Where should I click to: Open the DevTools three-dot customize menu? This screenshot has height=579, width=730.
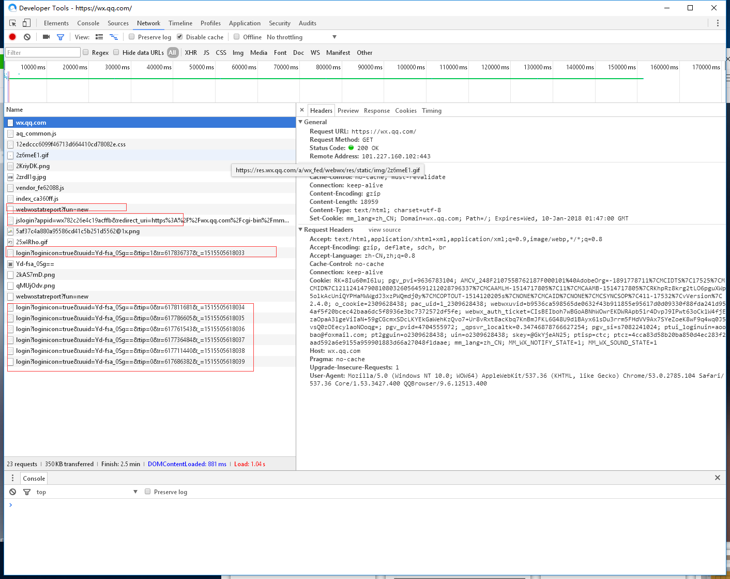(x=718, y=23)
